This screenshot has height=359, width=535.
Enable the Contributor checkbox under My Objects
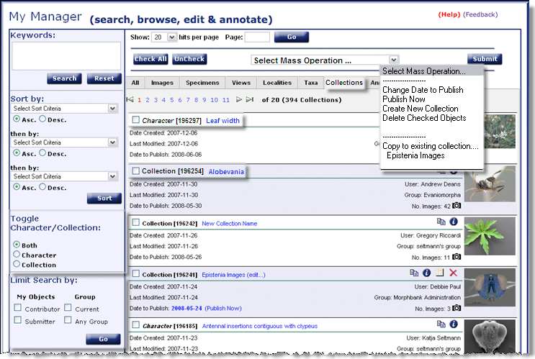pyautogui.click(x=17, y=309)
